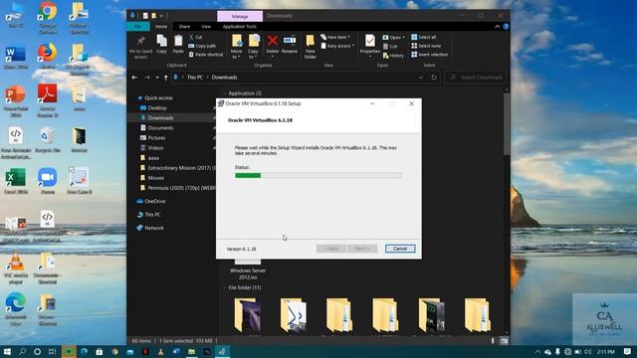Screen dimensions: 637x358
Task: Switch to the Share tab
Action: [x=184, y=27]
